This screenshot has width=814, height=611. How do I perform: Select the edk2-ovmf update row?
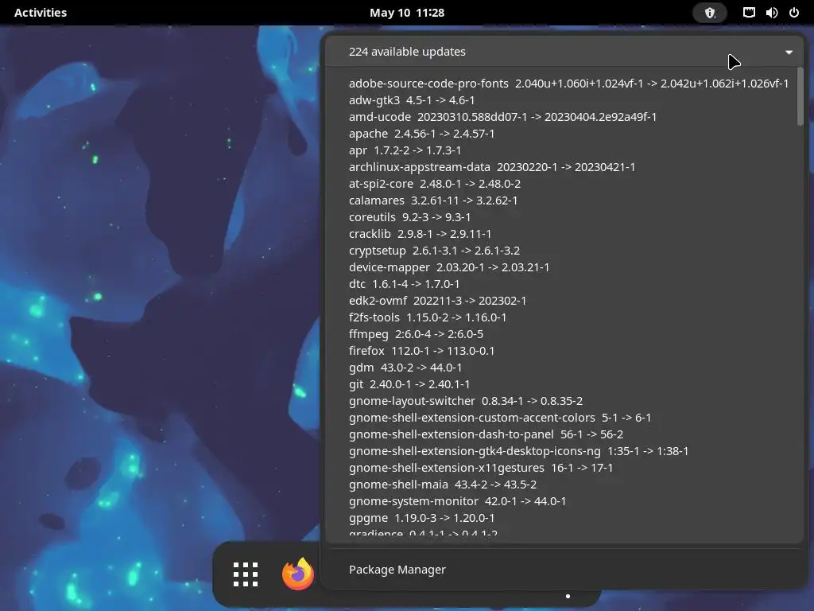[x=438, y=300]
